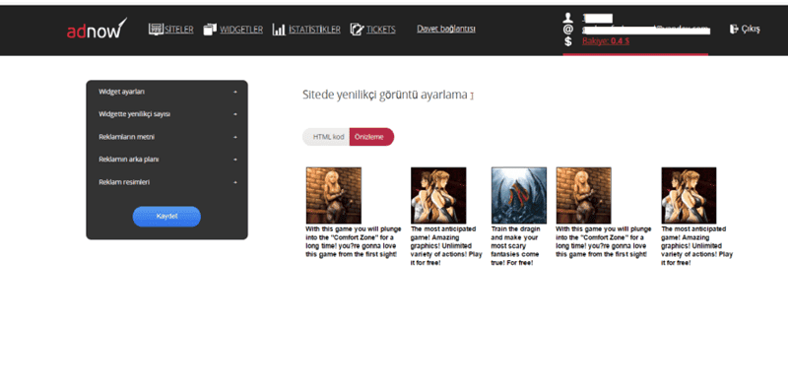Click the user profile silhouette icon

[x=568, y=18]
